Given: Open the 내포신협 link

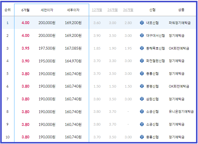Looking at the screenshot, I should [x=152, y=23].
